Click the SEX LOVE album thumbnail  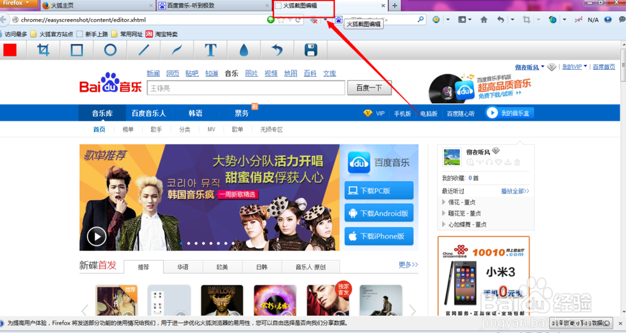(222, 300)
